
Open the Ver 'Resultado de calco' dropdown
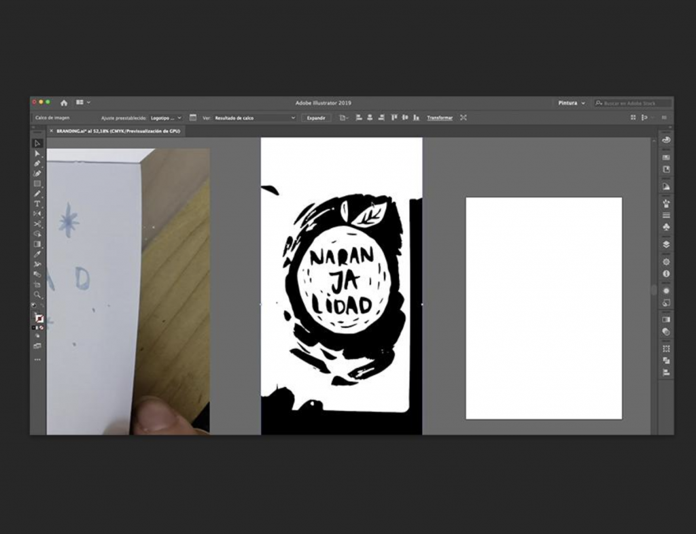click(254, 118)
